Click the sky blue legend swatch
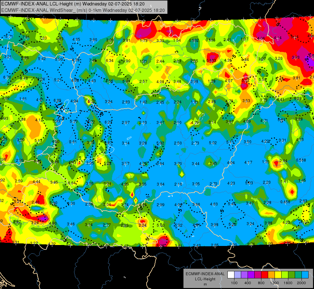The width and height of the screenshot is (314, 289). click(x=305, y=275)
